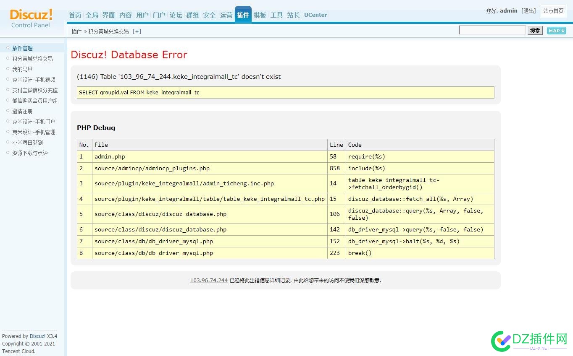Click the 插件 breadcrumb text
573x356 pixels.
pyautogui.click(x=76, y=31)
